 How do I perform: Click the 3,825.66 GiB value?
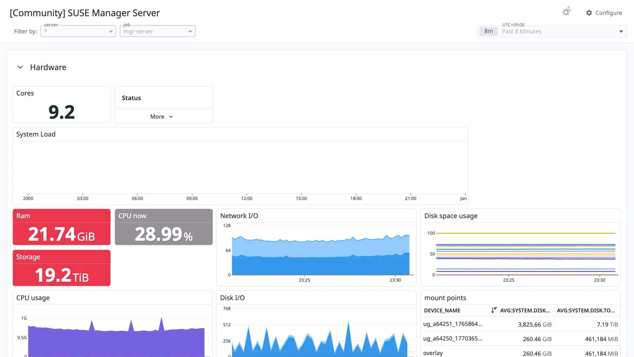click(x=535, y=324)
